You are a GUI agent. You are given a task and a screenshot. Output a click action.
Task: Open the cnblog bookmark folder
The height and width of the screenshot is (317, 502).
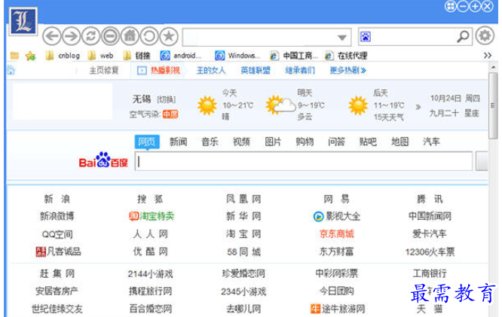(63, 56)
